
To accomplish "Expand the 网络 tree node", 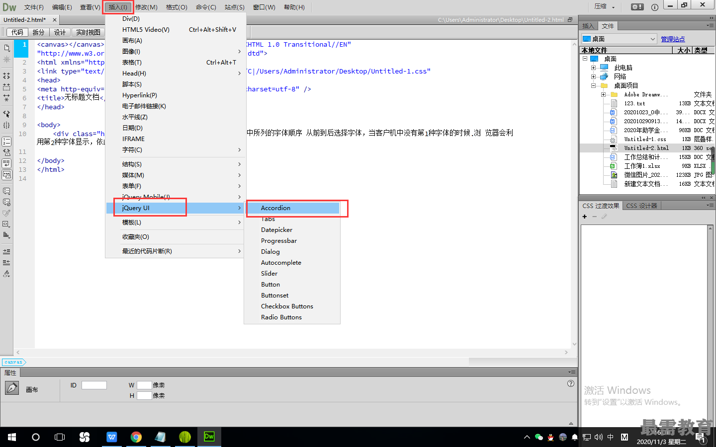I will tap(593, 76).
